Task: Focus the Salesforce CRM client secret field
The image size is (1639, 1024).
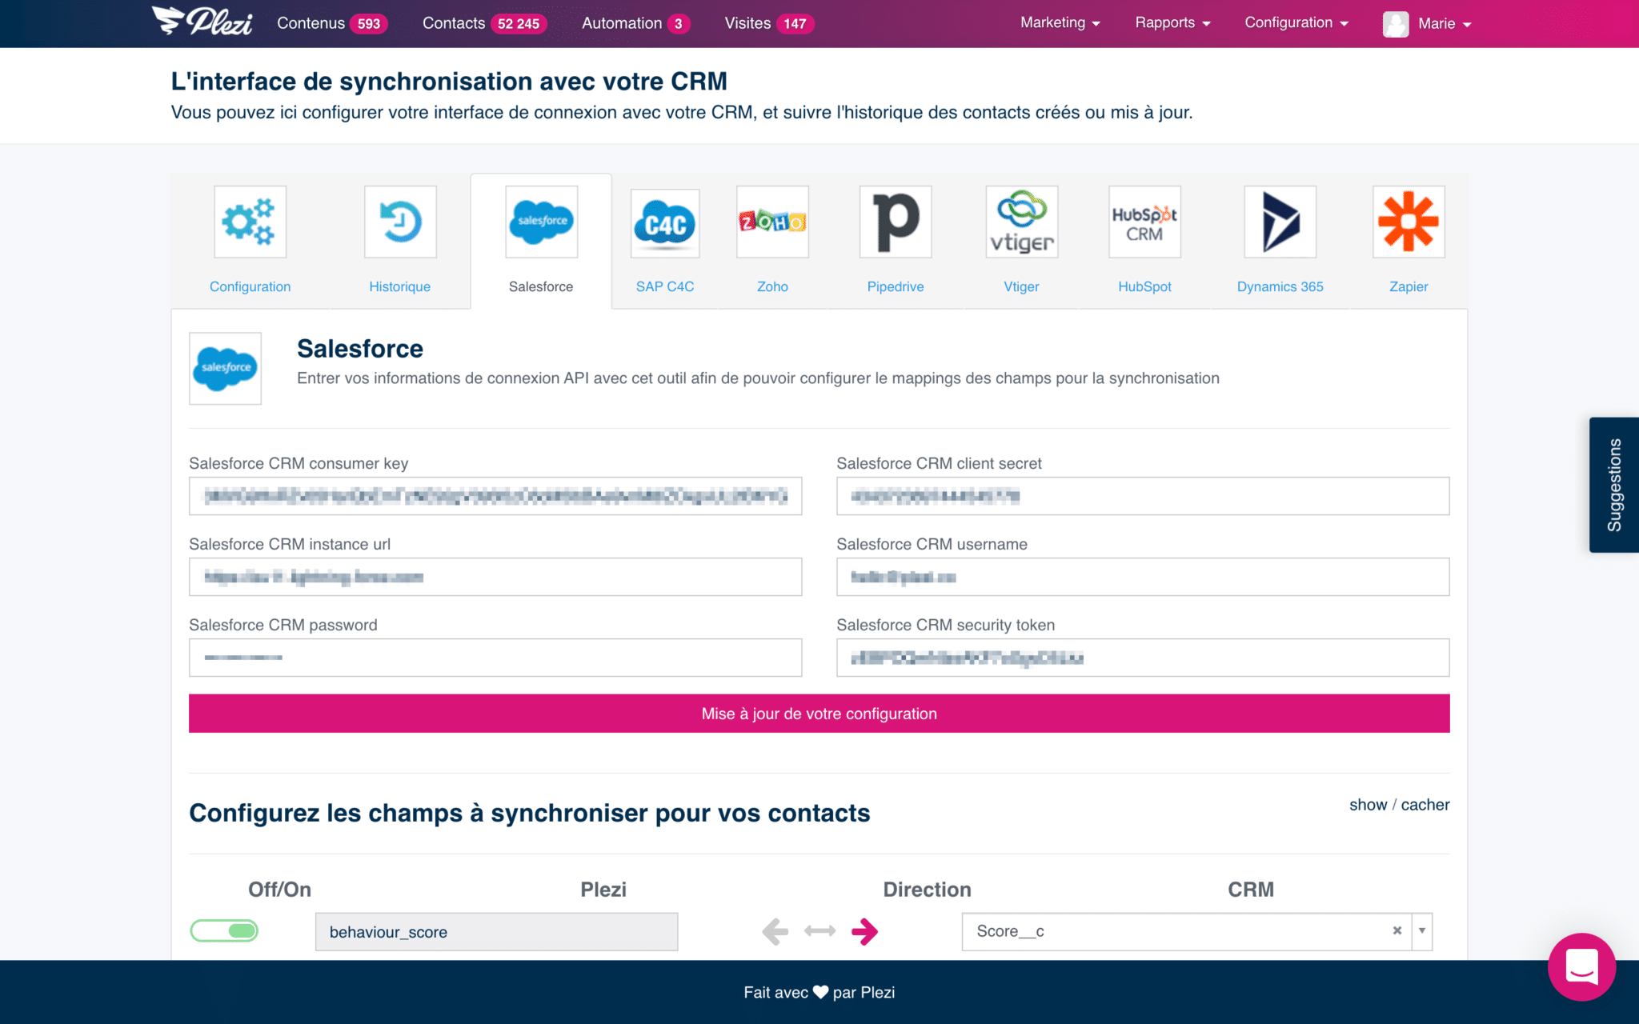Action: (x=1143, y=496)
